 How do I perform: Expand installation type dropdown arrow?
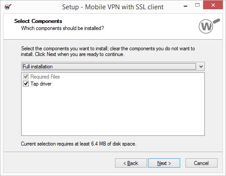pyautogui.click(x=201, y=67)
